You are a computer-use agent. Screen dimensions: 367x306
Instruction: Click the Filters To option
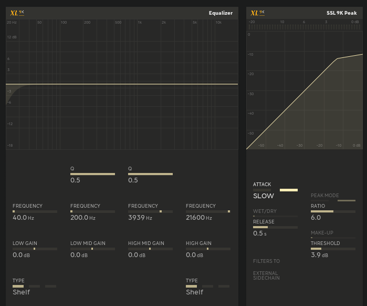266,261
